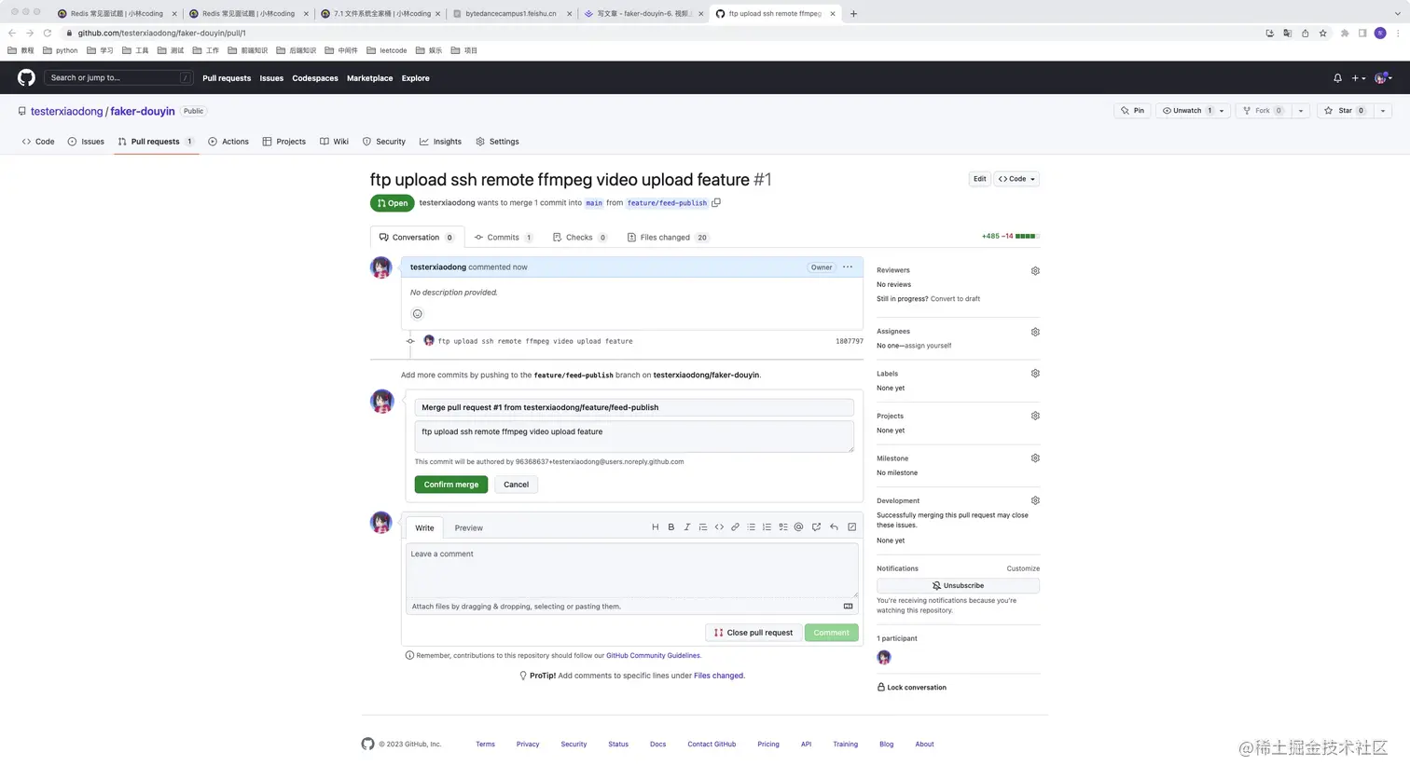Image resolution: width=1410 pixels, height=779 pixels.
Task: Open the repository Actions tab
Action: coord(228,142)
